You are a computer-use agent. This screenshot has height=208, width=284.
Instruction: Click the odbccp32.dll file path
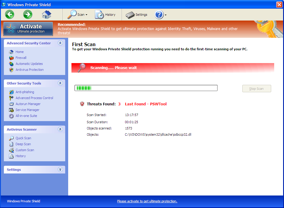pyautogui.click(x=158, y=135)
